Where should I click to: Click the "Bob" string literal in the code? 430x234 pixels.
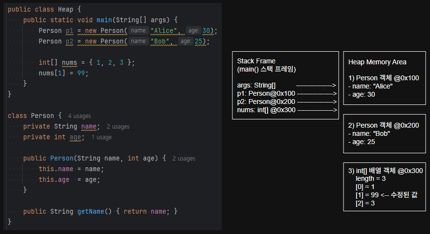pos(160,42)
